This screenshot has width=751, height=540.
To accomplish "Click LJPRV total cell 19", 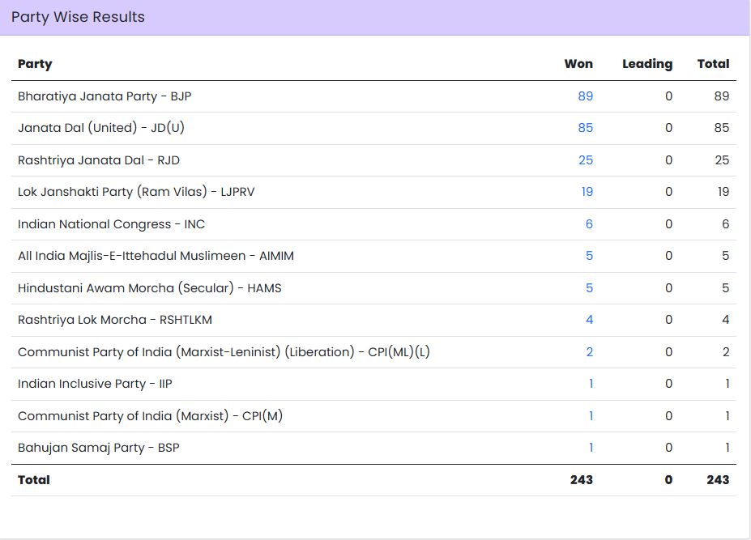I will 723,192.
